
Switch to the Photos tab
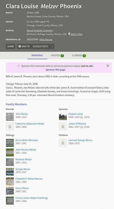(57, 55)
